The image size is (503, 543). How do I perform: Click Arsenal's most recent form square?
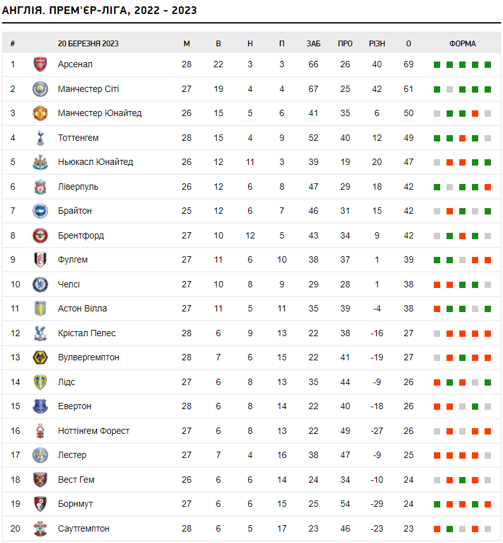[488, 65]
